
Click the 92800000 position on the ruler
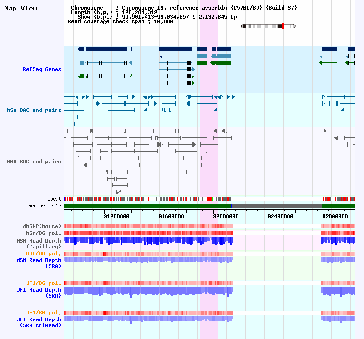click(335, 216)
